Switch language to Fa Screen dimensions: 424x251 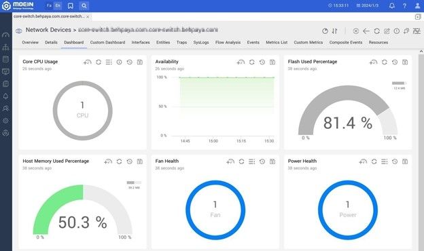coord(49,5)
